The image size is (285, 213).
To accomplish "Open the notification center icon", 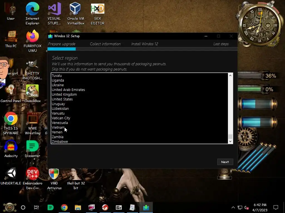I will [276, 207].
